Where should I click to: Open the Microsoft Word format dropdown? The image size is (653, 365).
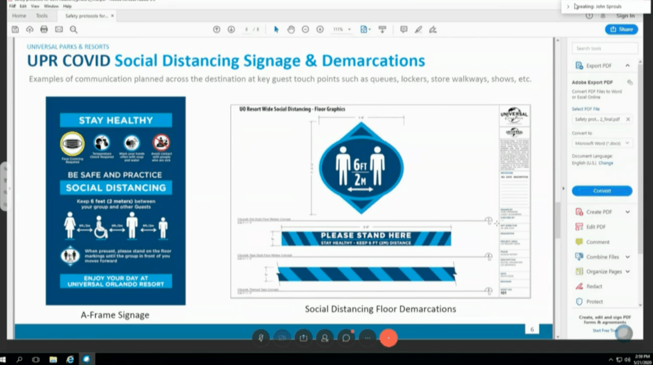[602, 143]
